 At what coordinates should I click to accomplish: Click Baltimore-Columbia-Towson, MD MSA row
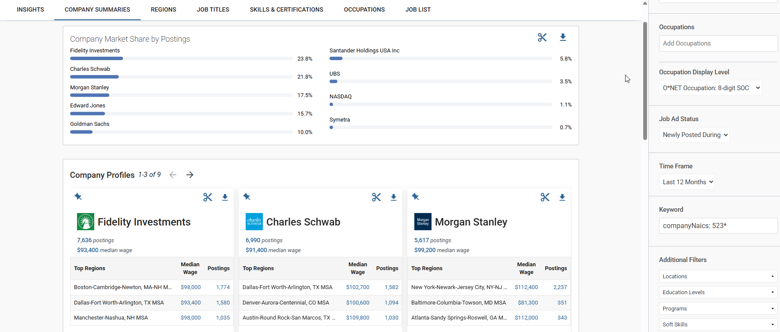point(489,303)
